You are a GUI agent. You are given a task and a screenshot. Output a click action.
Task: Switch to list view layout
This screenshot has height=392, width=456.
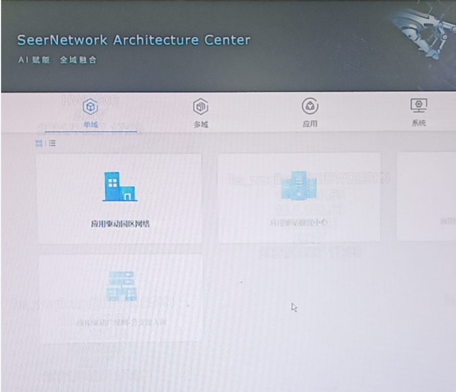click(x=52, y=143)
